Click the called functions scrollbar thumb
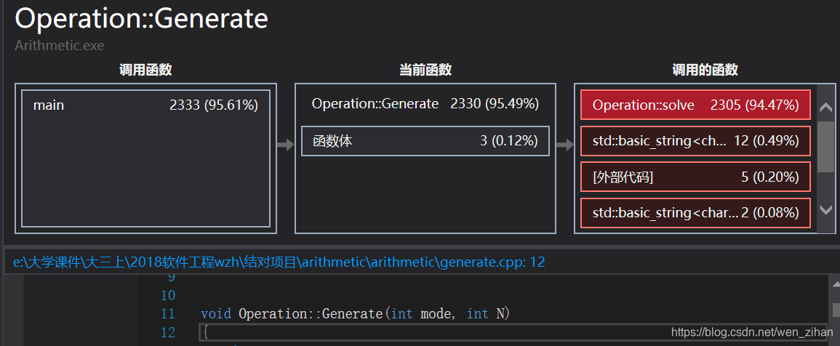 (x=826, y=147)
